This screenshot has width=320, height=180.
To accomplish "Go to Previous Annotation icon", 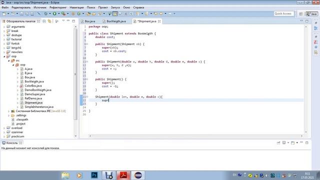I will [x=146, y=13].
